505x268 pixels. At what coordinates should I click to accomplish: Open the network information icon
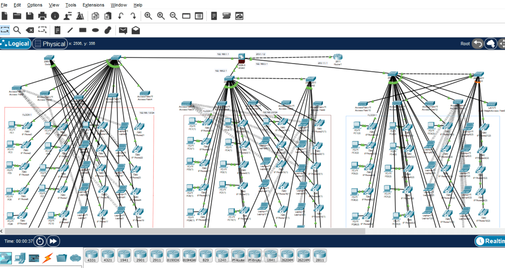click(x=55, y=16)
